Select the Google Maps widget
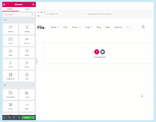The image size is (156, 122). click(10, 76)
